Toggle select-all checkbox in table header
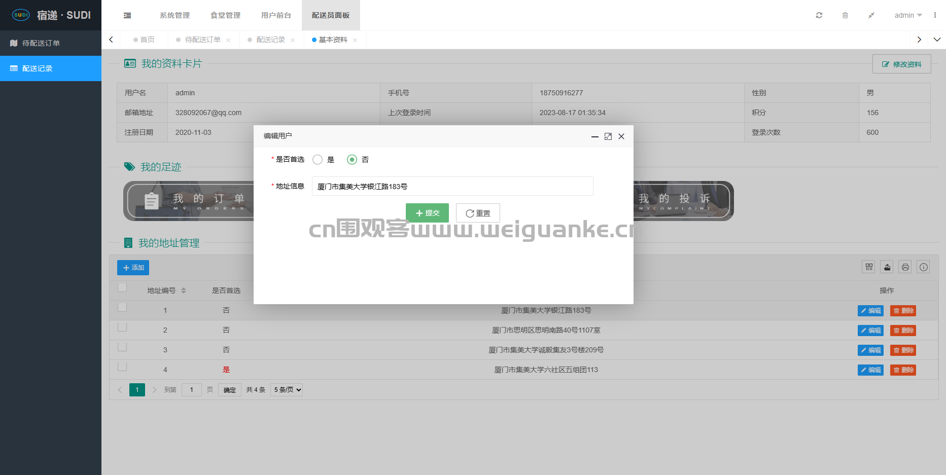The image size is (946, 475). tap(122, 287)
